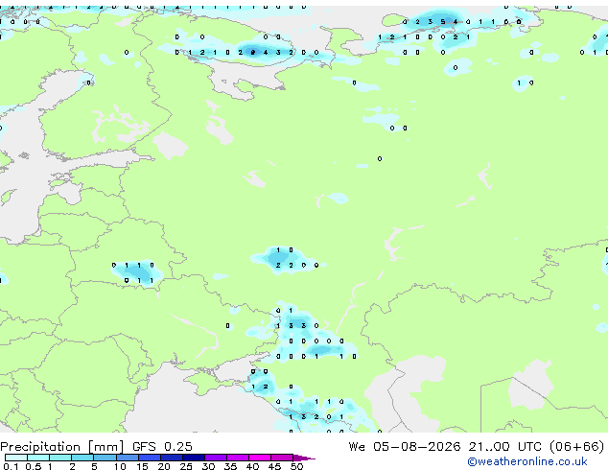Click the 20 to 25 mm legend swatch

[x=172, y=458]
